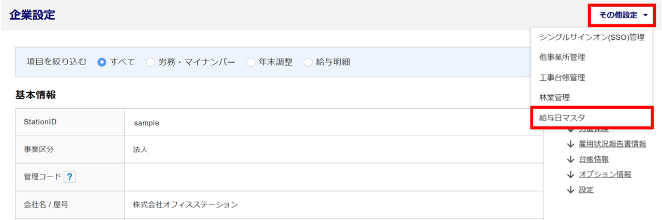The image size is (662, 220).
Task: Select 他事業所管理 in the dropdown menu
Action: point(562,57)
